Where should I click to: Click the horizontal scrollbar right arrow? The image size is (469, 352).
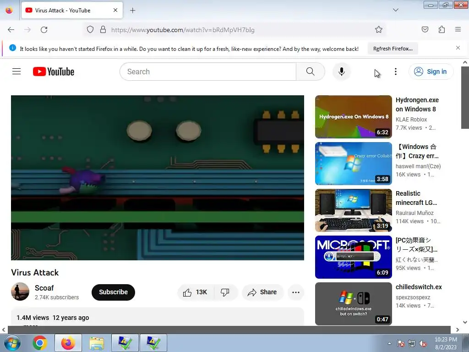point(458,330)
